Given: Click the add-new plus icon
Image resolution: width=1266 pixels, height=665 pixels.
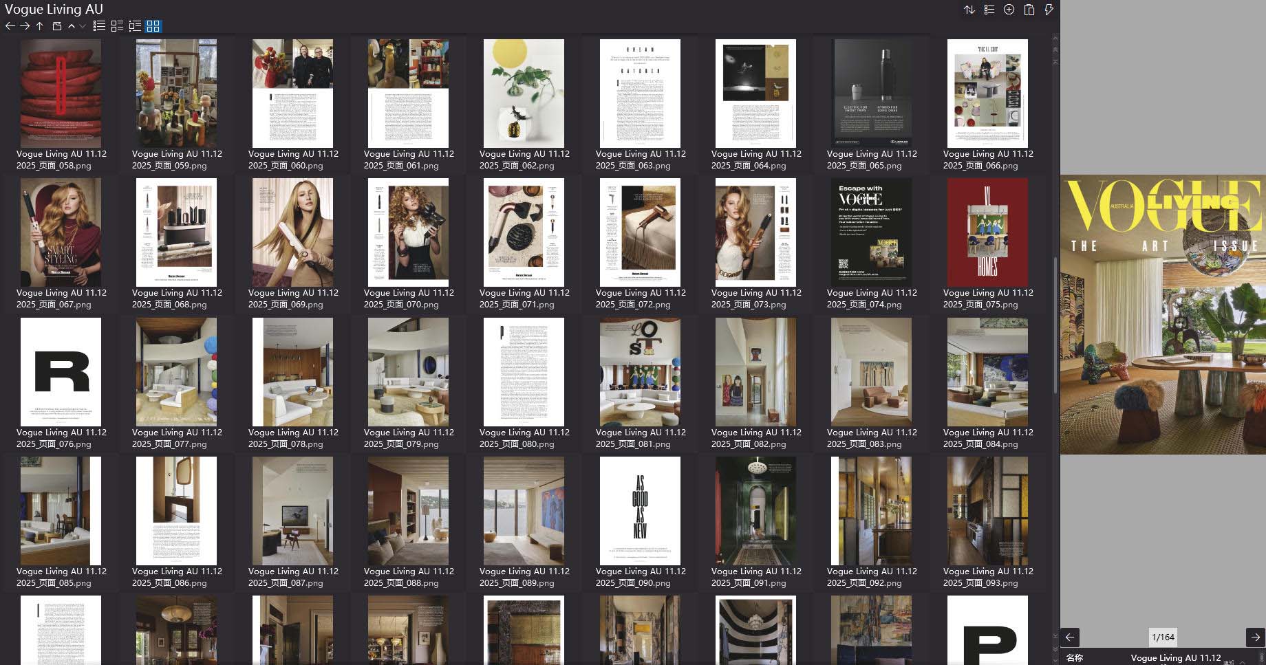Looking at the screenshot, I should [x=1009, y=10].
